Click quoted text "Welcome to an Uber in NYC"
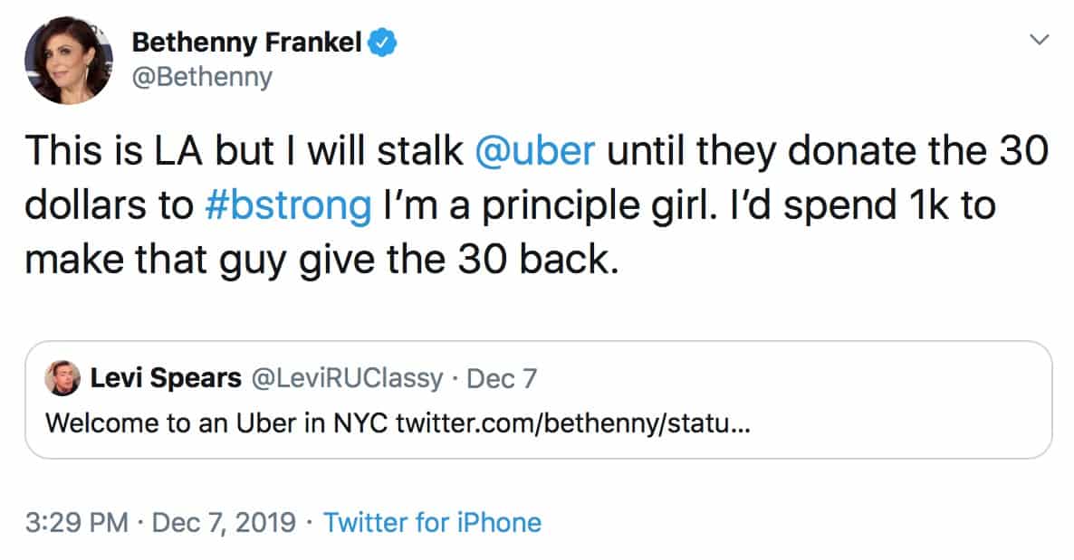 pos(217,422)
